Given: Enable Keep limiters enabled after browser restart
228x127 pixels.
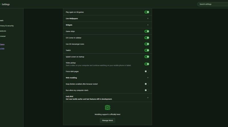Looking at the screenshot, I should 147,84.
